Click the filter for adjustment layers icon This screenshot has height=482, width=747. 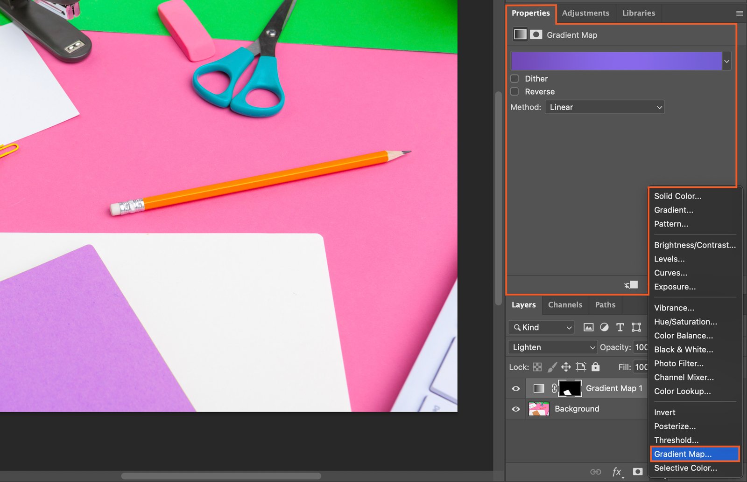pyautogui.click(x=604, y=327)
